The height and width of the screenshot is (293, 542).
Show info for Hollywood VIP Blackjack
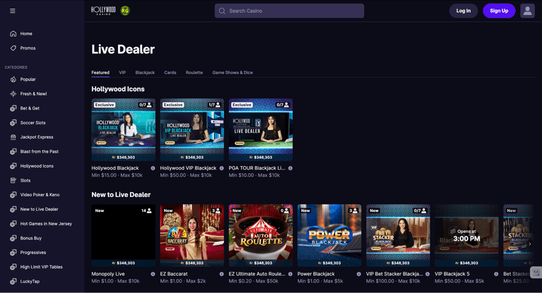tap(221, 168)
